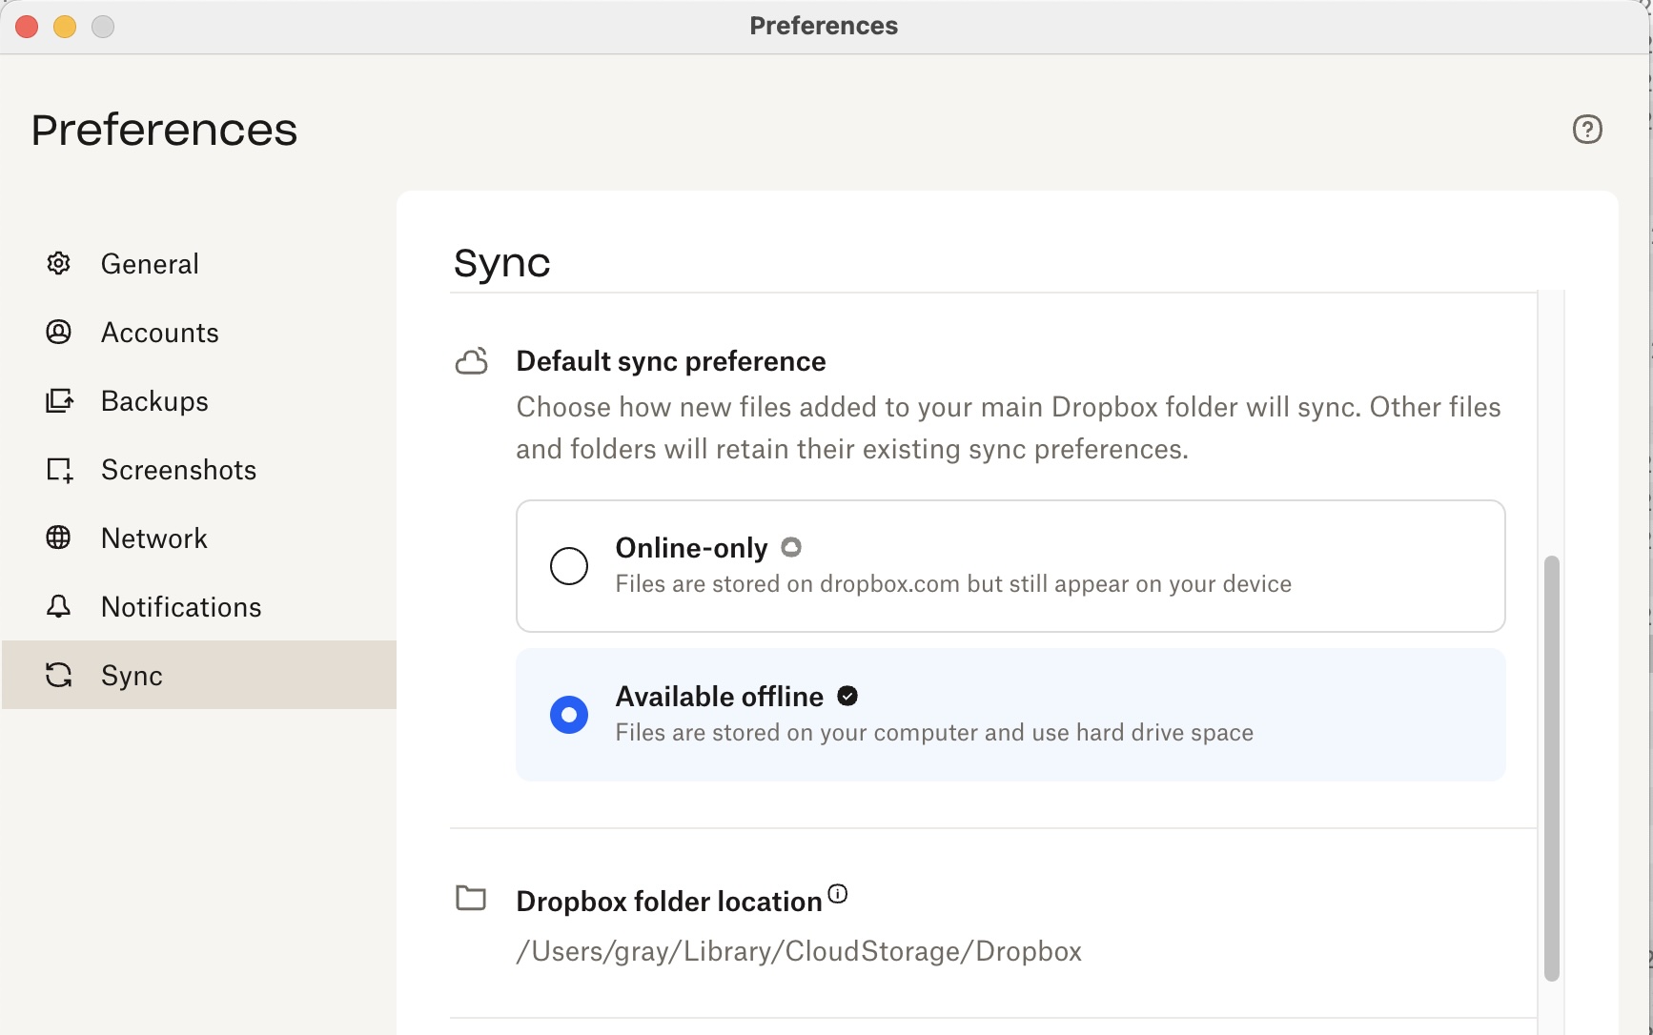Click the cloud icon beside Default sync preference

472,361
